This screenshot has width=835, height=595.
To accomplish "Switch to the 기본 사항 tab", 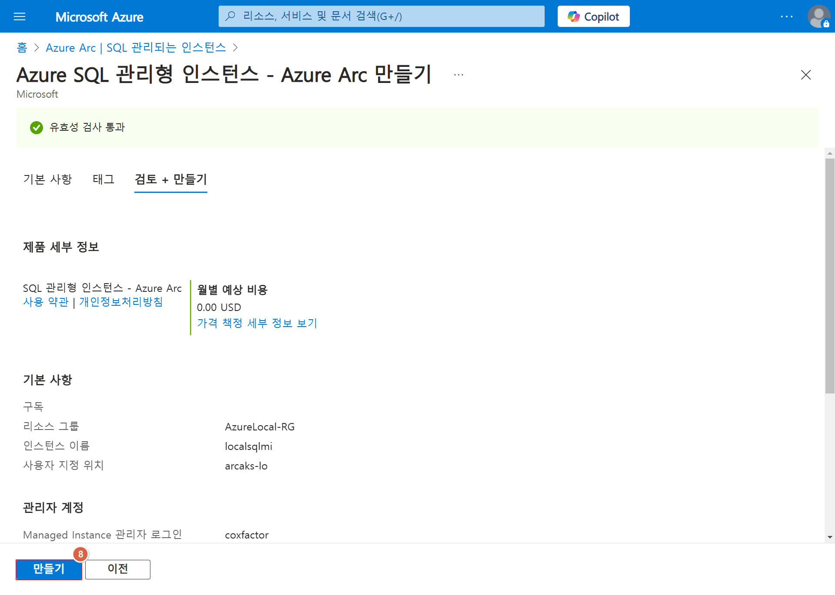I will pyautogui.click(x=47, y=179).
